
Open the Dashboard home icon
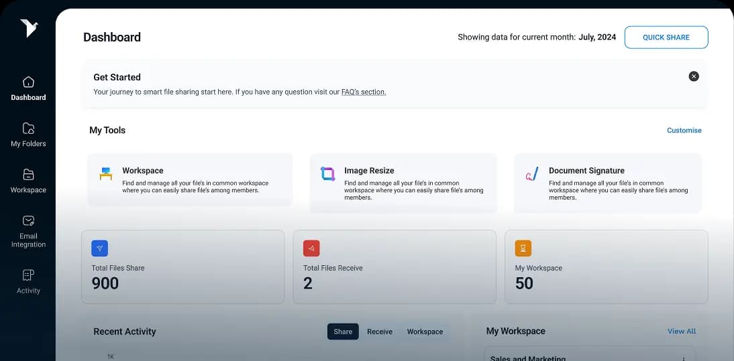28,82
